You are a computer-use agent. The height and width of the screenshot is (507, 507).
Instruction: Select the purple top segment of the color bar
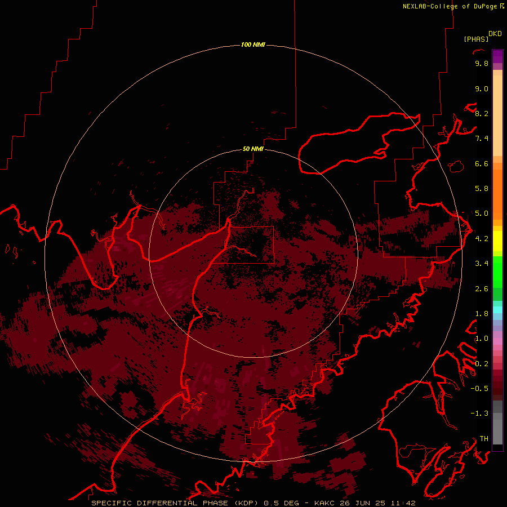497,56
